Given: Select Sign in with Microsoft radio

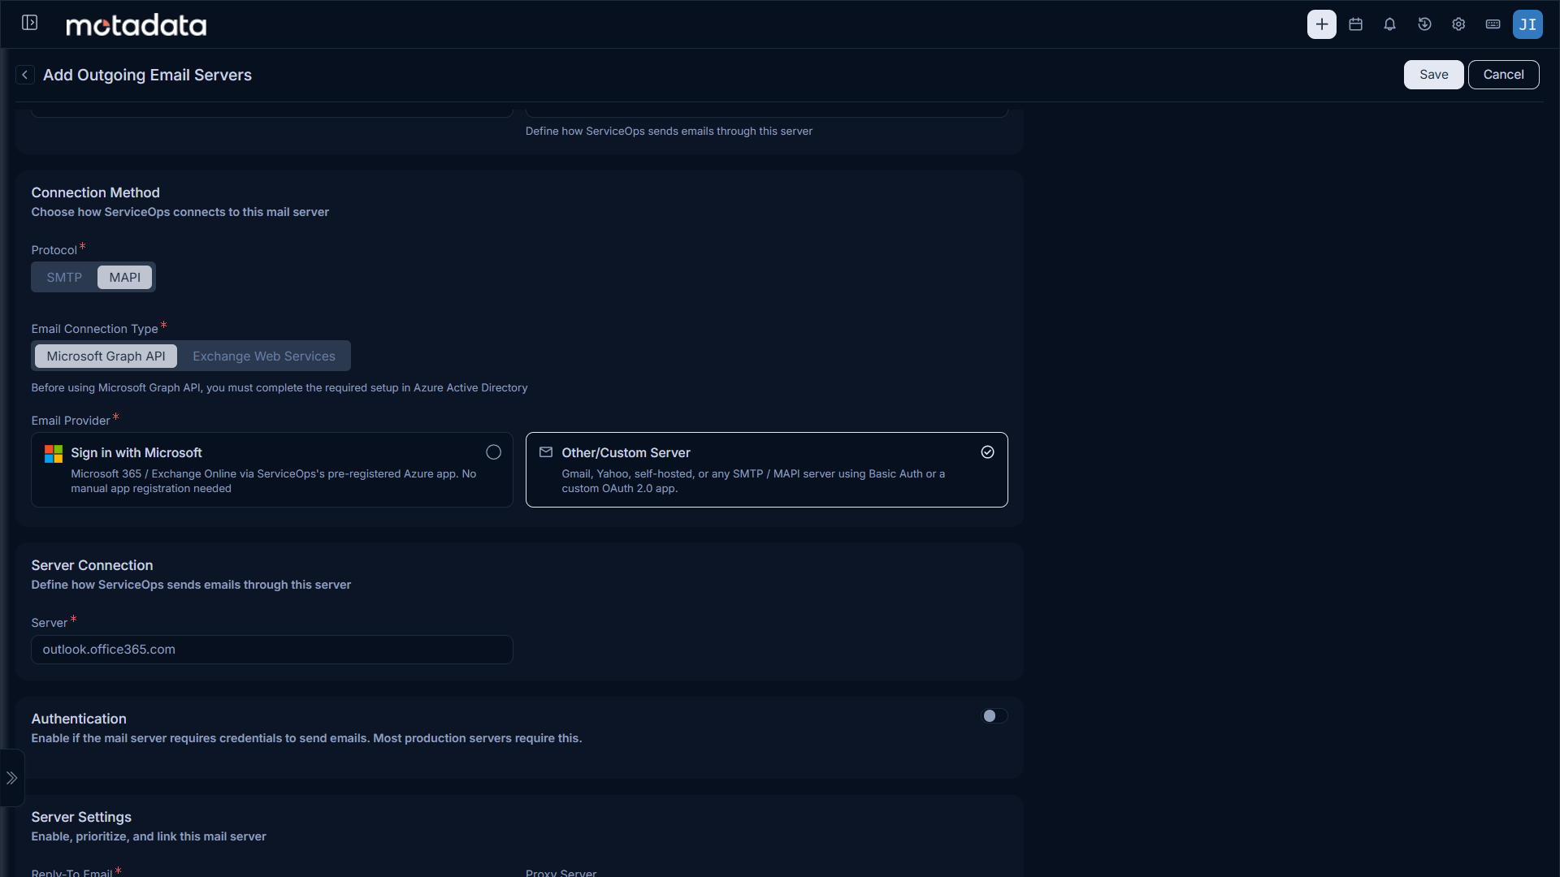Looking at the screenshot, I should tap(493, 452).
